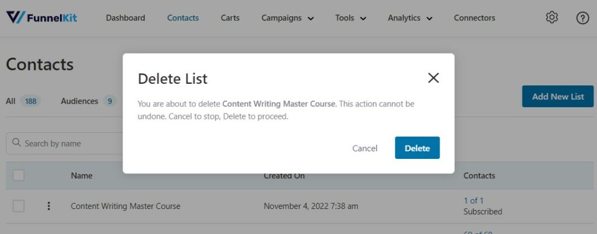597x234 pixels.
Task: Expand the Tools dropdown menu
Action: [350, 18]
